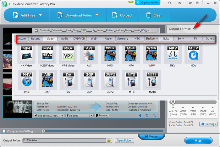
Task: Remove the Cinderella file with its X icon
Action: point(157,30)
